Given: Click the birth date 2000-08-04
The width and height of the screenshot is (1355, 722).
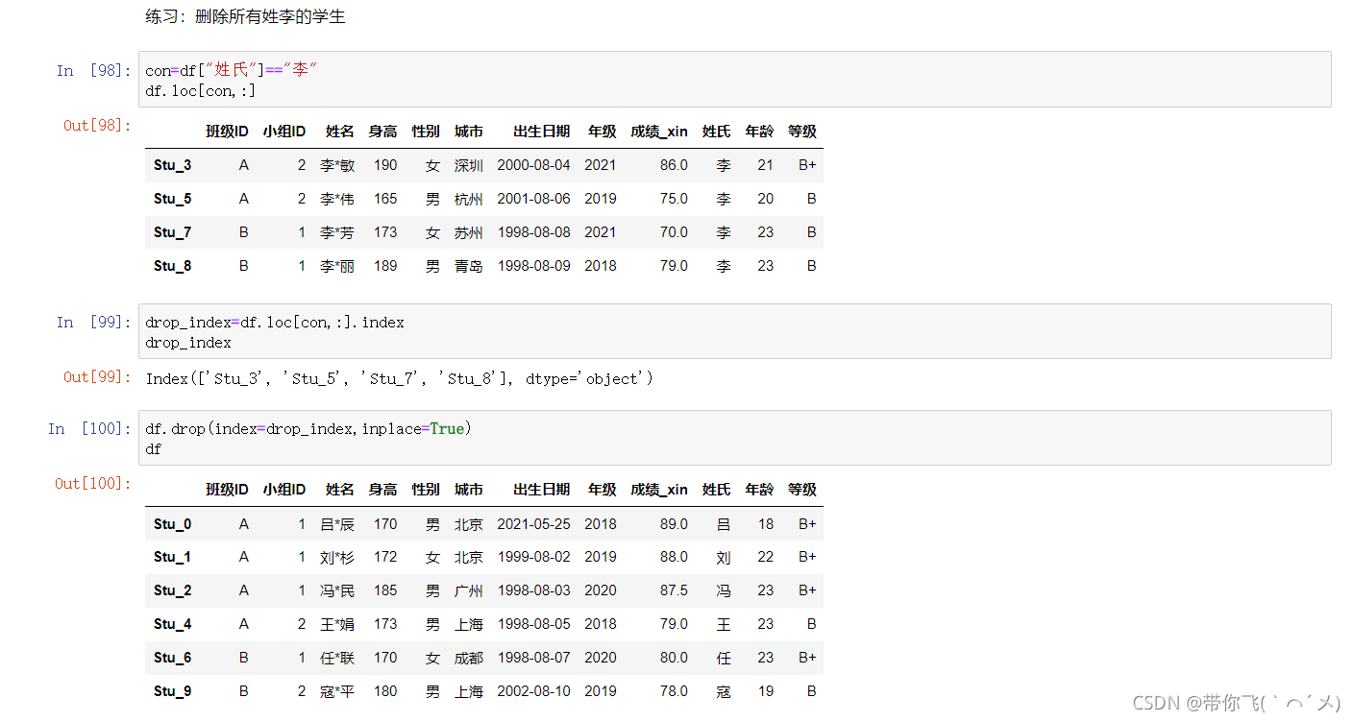Looking at the screenshot, I should [x=533, y=165].
